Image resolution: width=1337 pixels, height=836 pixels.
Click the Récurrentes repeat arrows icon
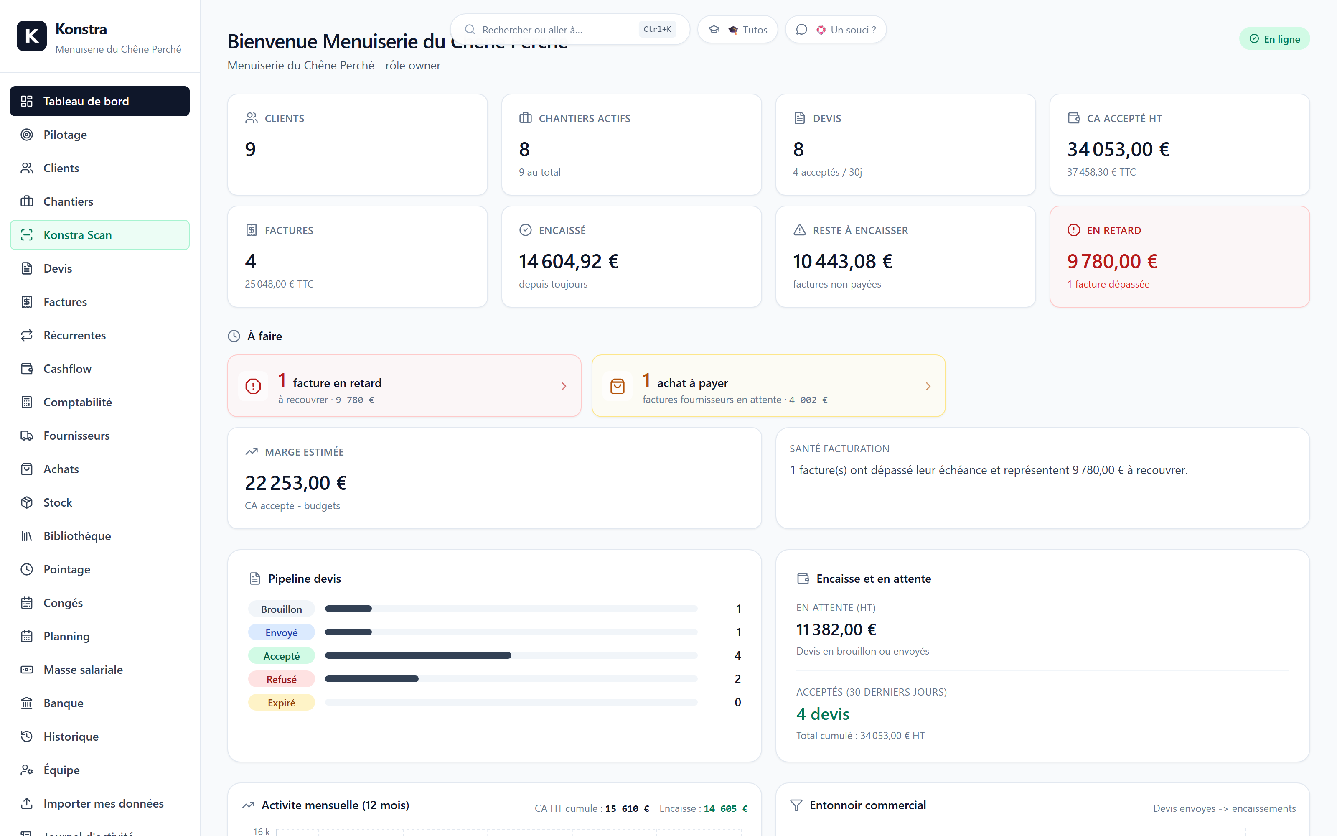coord(26,335)
